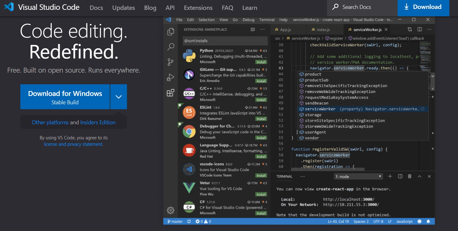
Task: Go to Docs in the navigation
Action: [x=96, y=8]
